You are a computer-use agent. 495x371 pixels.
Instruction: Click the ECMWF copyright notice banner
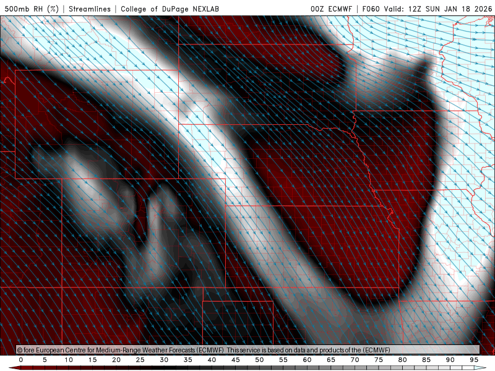248,349
